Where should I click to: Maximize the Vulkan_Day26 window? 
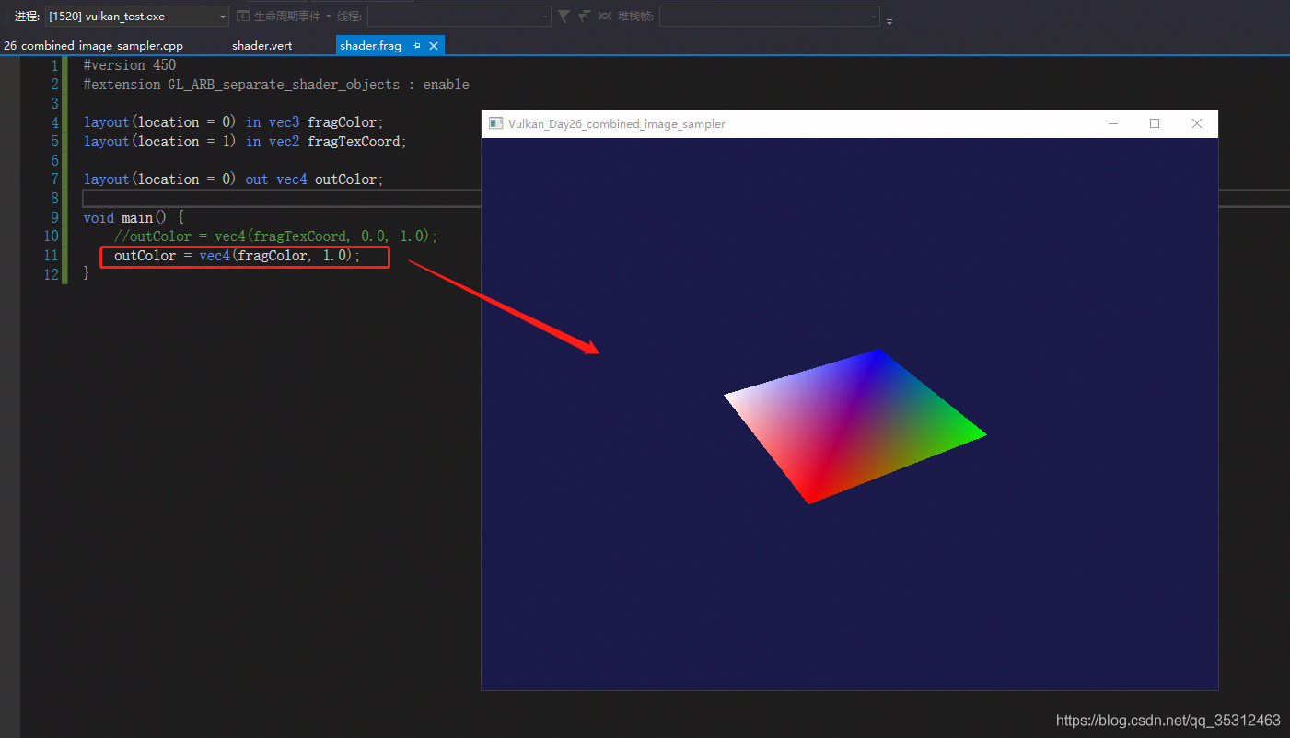[1155, 123]
